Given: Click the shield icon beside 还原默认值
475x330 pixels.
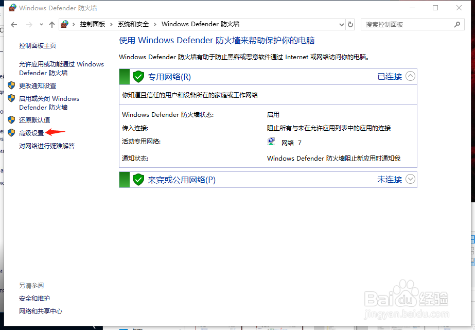Looking at the screenshot, I should click(11, 120).
